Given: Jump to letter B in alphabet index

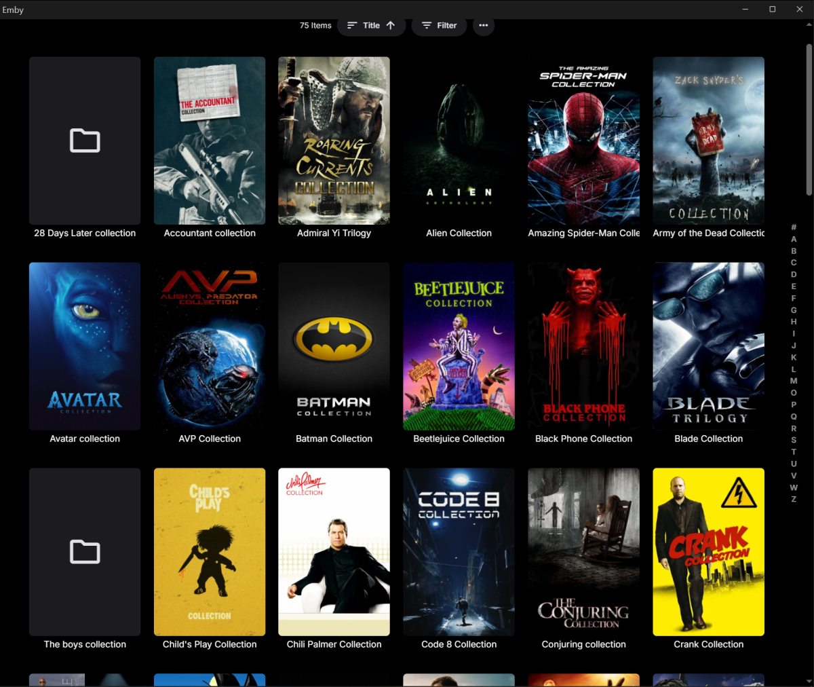Looking at the screenshot, I should [794, 251].
